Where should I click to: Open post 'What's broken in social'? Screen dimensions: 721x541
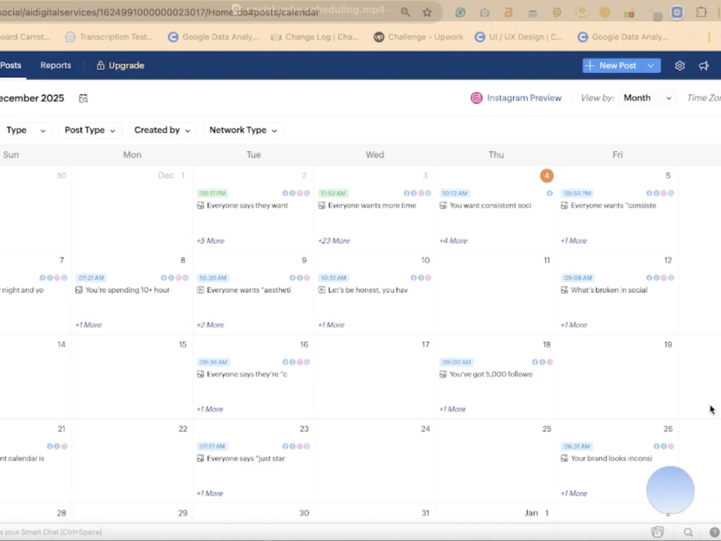click(x=609, y=290)
